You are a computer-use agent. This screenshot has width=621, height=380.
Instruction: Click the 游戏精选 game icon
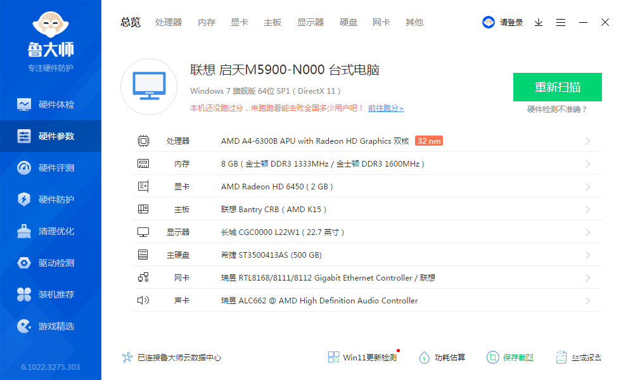pos(24,326)
